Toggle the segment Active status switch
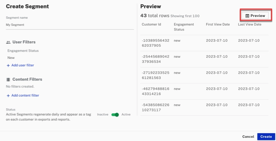Image resolution: width=276 pixels, height=141 pixels. coord(115,115)
